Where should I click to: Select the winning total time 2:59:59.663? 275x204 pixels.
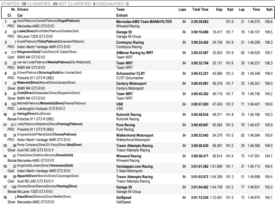[x=200, y=21]
